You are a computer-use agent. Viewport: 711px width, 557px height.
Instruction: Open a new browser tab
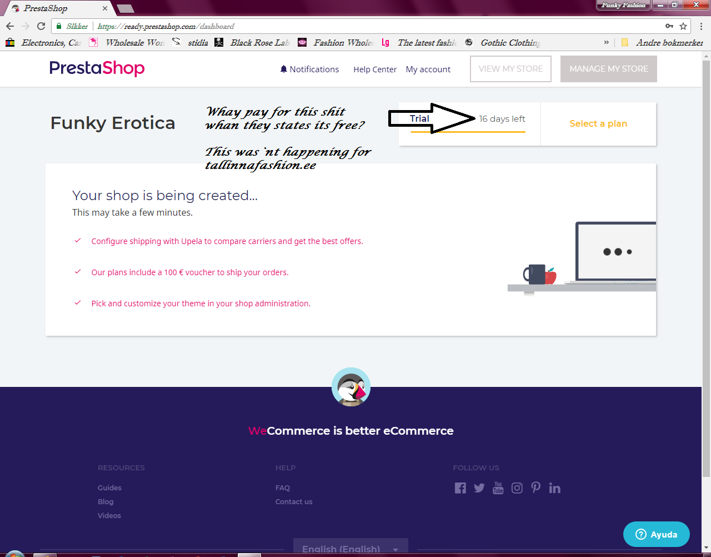pyautogui.click(x=126, y=8)
